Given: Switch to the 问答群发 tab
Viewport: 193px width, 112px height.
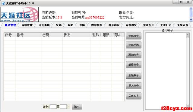Looking at the screenshot, I should coord(131,25).
